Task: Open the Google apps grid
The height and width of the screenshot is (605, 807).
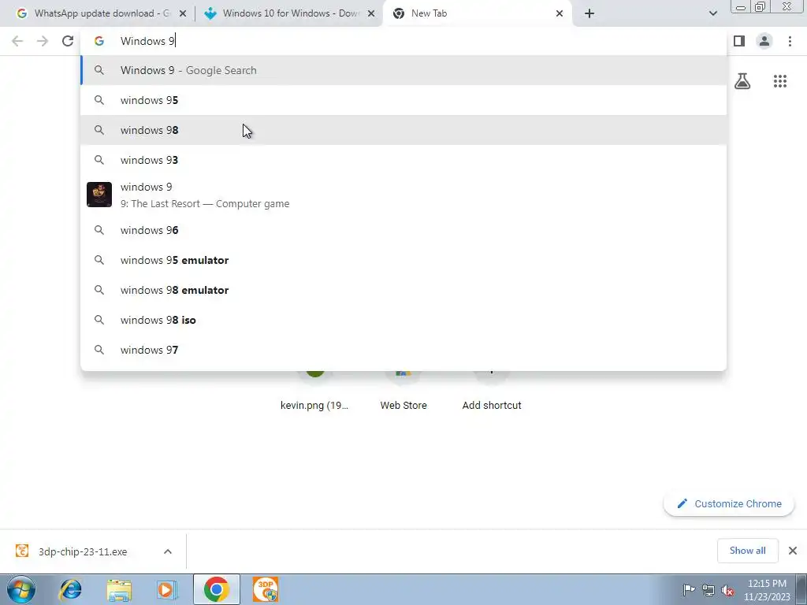Action: click(779, 81)
